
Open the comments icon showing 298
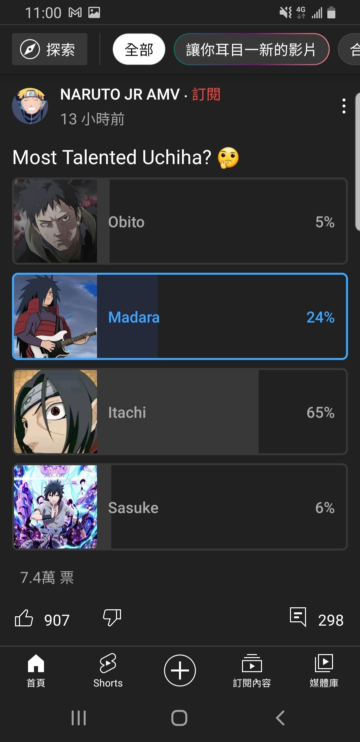point(298,617)
